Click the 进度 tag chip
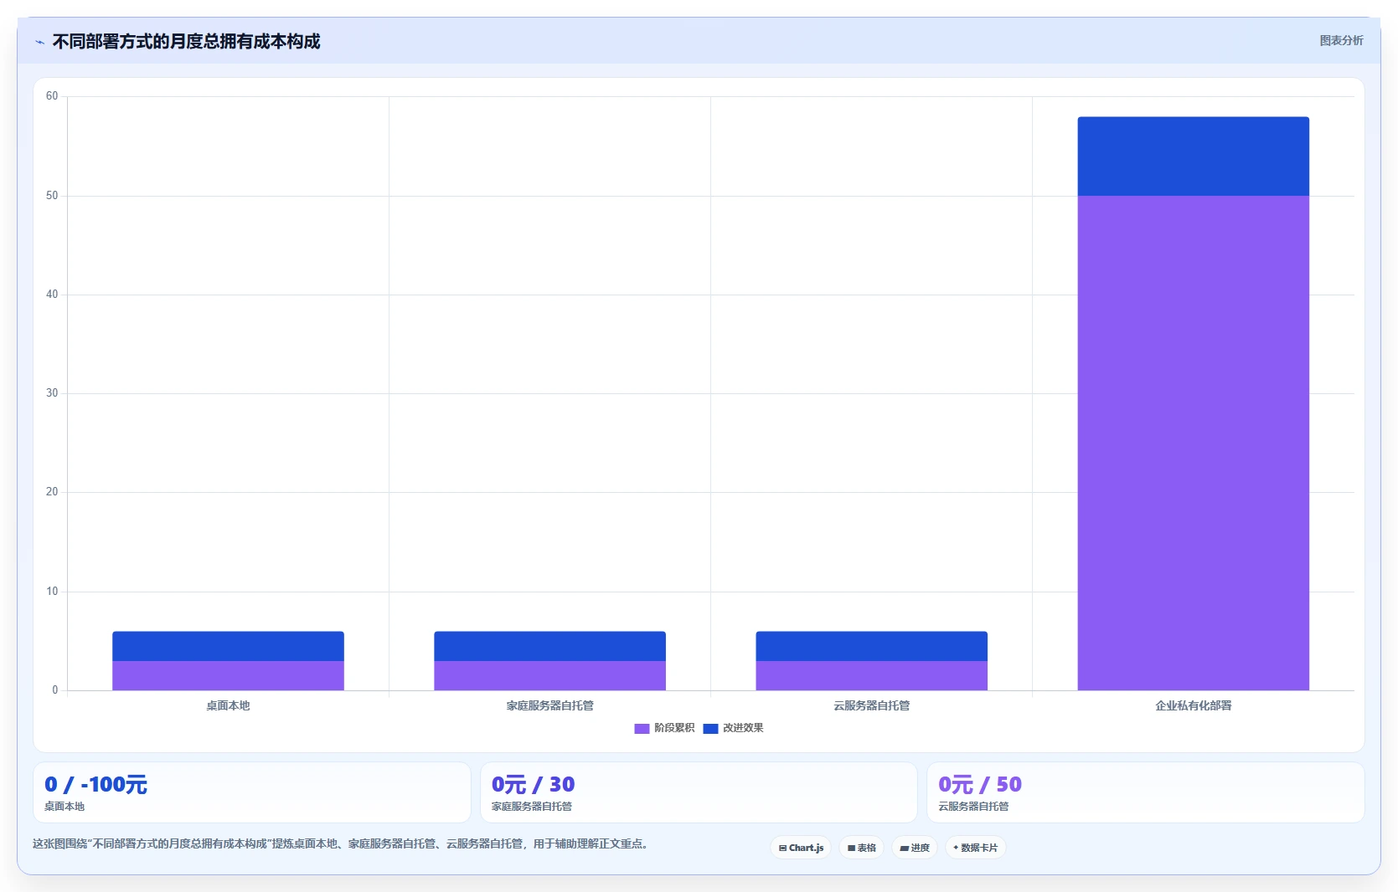 (x=915, y=848)
